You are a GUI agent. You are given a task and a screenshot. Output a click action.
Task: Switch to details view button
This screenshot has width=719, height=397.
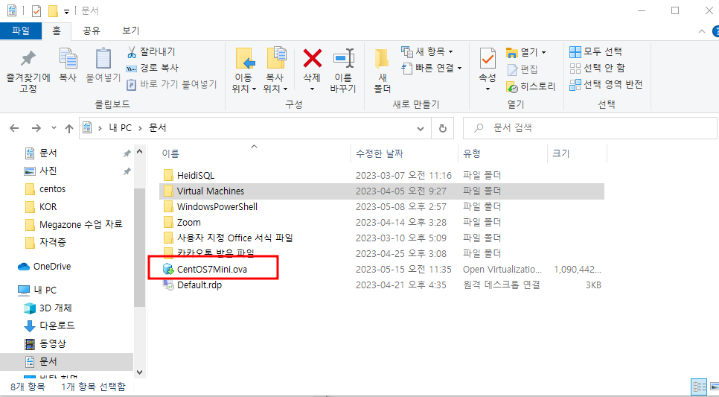[699, 387]
